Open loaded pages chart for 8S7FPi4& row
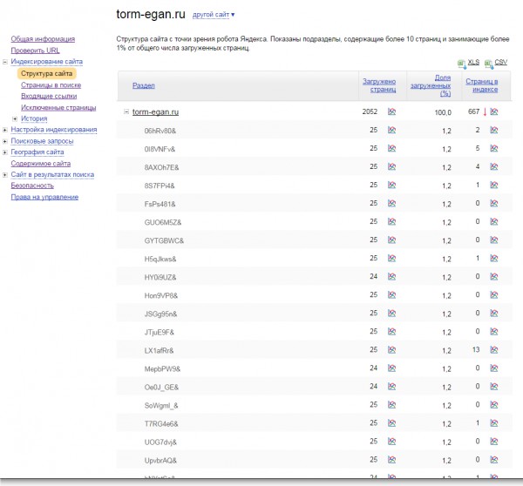The height and width of the screenshot is (486, 523). coord(391,185)
